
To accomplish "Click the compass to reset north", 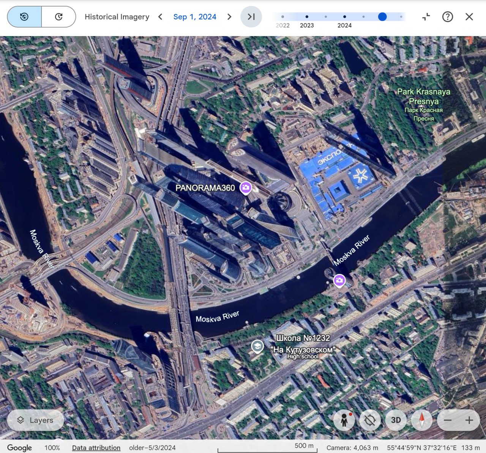I will (421, 420).
